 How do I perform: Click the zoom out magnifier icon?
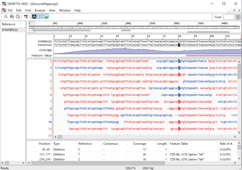pyautogui.click(x=12, y=17)
